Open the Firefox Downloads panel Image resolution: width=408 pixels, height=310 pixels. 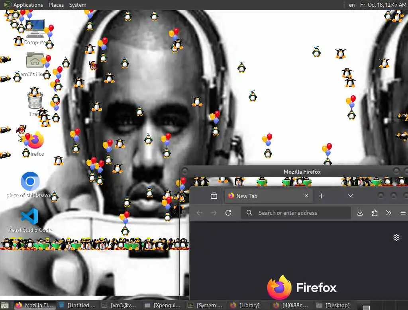tap(360, 213)
